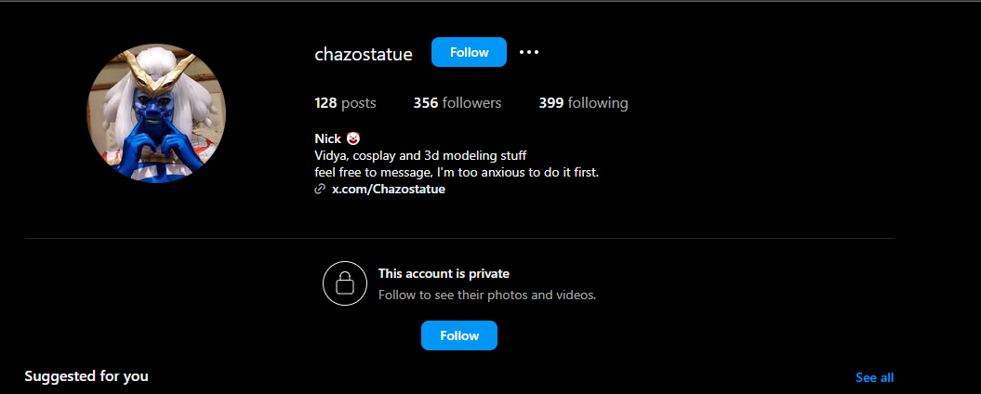Click "This account is private" heading
Image resolution: width=981 pixels, height=394 pixels.
pyautogui.click(x=444, y=273)
